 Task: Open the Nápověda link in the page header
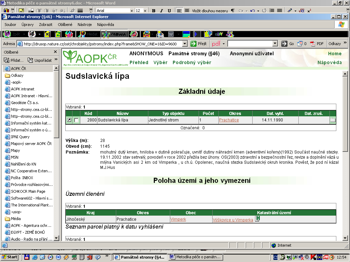329,62
